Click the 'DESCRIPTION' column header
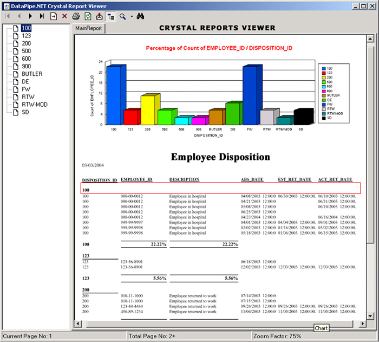Screen dimensions: 379x342 (x=185, y=179)
